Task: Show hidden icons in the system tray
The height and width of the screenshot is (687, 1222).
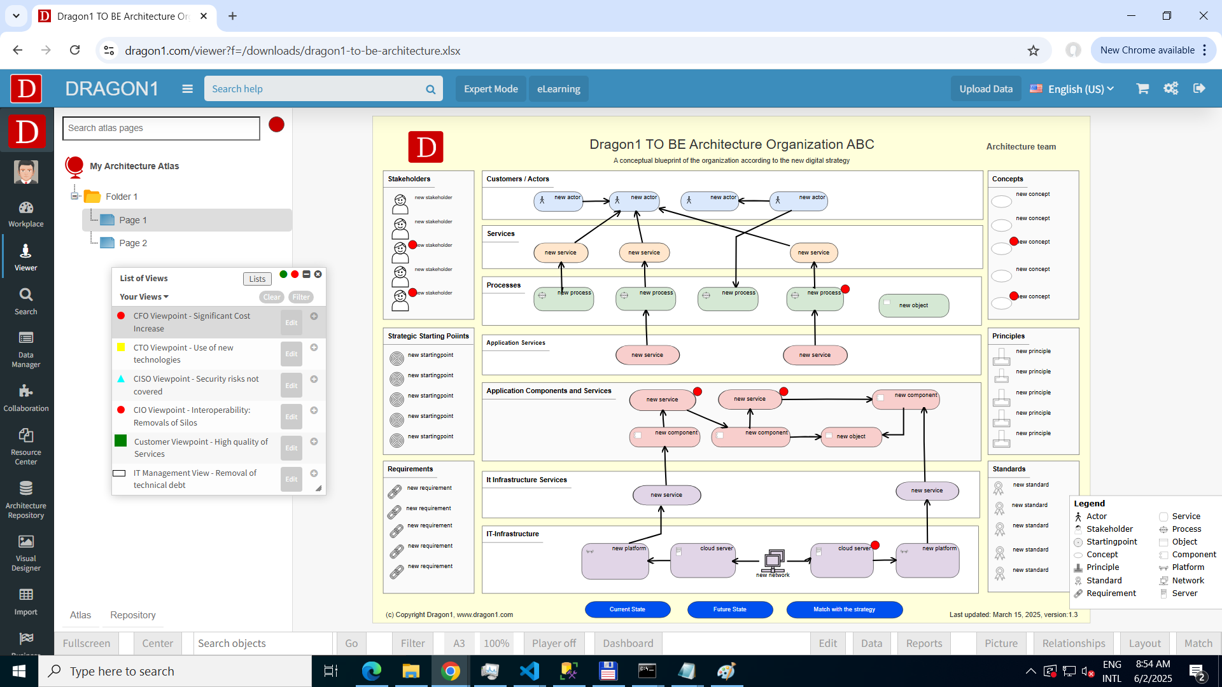Action: tap(1030, 671)
